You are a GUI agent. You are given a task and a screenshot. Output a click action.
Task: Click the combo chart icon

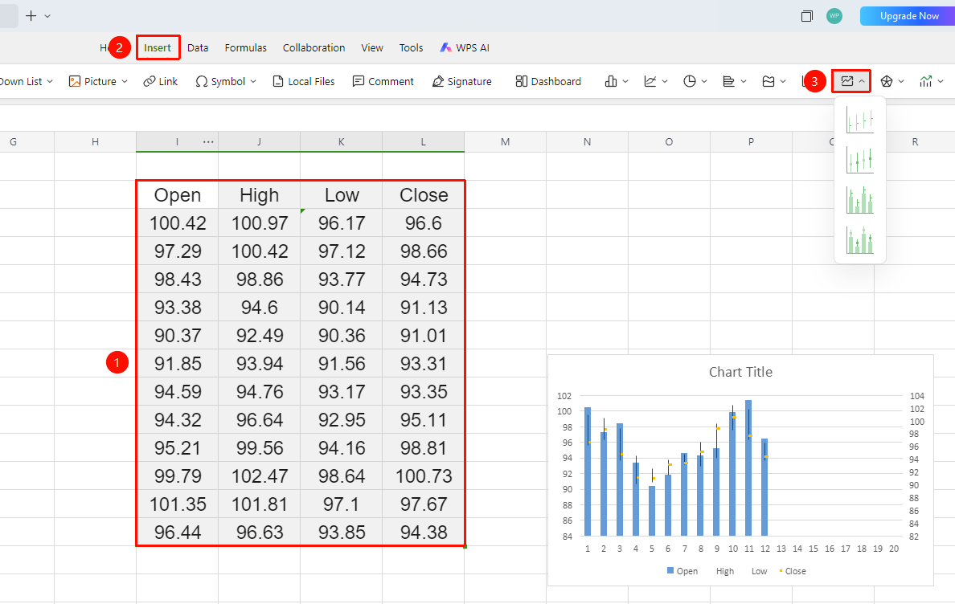tap(926, 81)
